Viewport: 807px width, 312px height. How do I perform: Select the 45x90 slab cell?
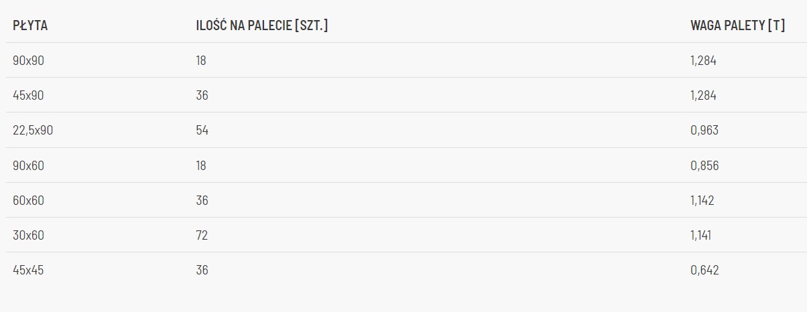click(x=28, y=96)
